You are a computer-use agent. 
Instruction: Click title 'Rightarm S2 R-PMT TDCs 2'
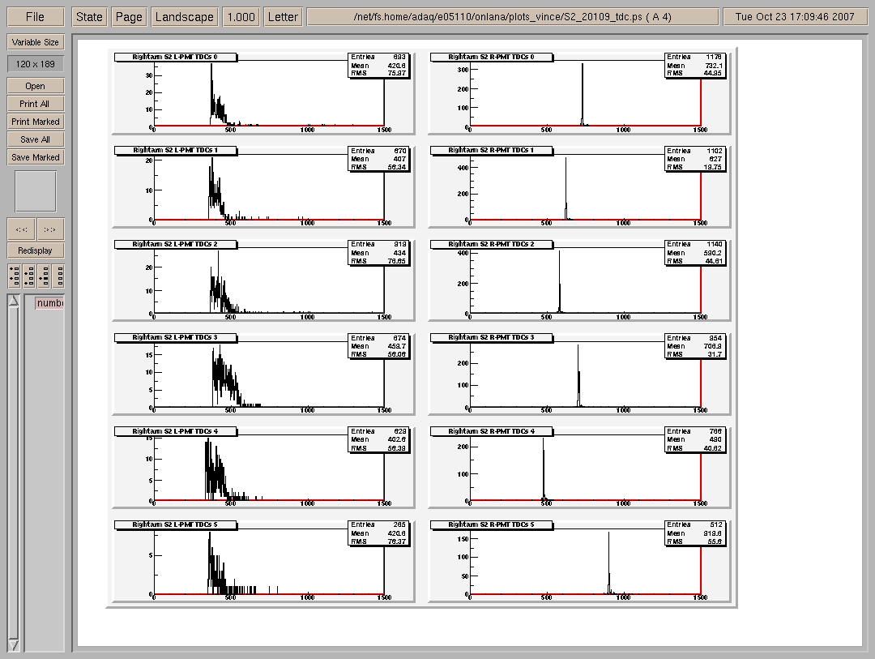pos(492,244)
